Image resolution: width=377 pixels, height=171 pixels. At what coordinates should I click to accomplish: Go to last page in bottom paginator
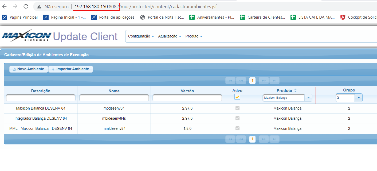(x=274, y=139)
